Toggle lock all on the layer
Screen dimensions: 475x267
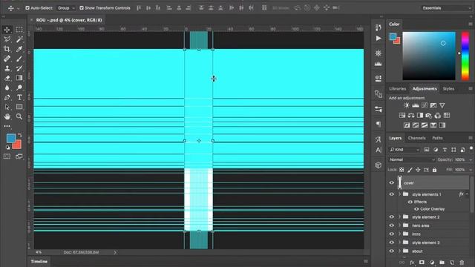coord(434,170)
